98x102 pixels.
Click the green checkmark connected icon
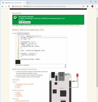pos(15,18)
